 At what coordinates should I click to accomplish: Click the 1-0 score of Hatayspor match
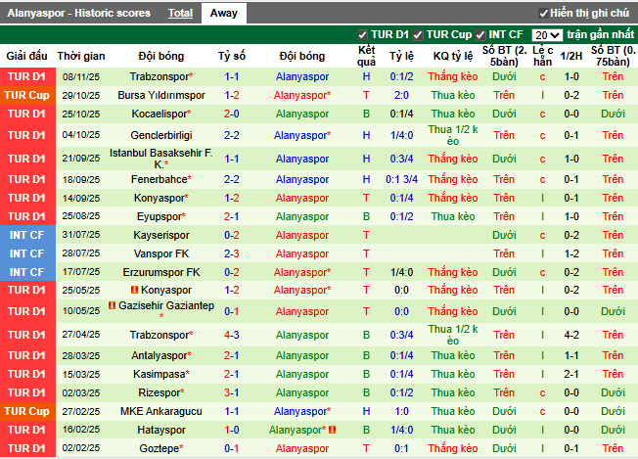[232, 430]
